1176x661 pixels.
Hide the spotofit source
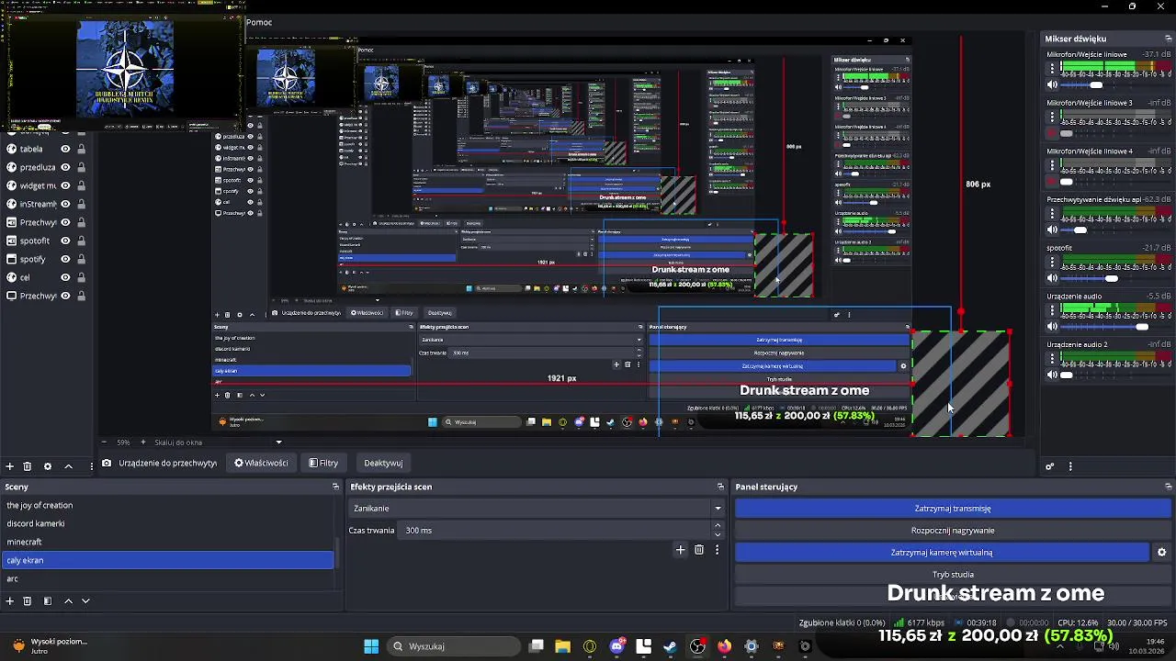point(65,241)
